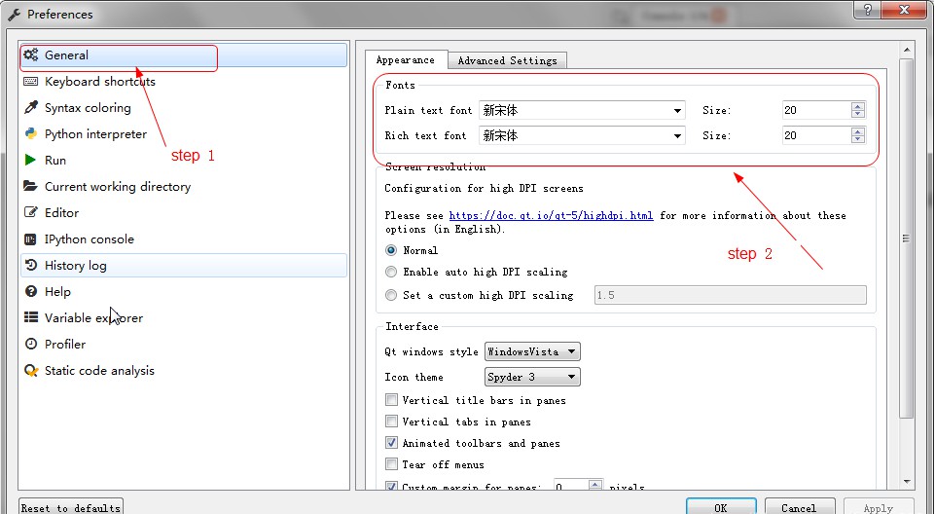Viewport: 935px width, 514px height.
Task: Click the Plain text size input field
Action: click(x=817, y=110)
